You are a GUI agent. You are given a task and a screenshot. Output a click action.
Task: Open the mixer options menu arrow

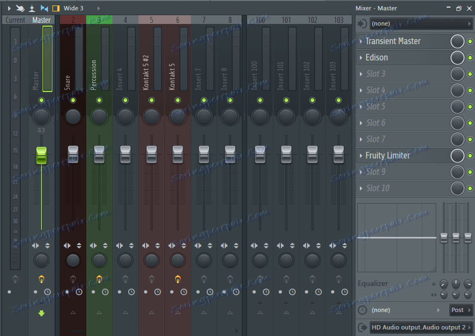9,8
